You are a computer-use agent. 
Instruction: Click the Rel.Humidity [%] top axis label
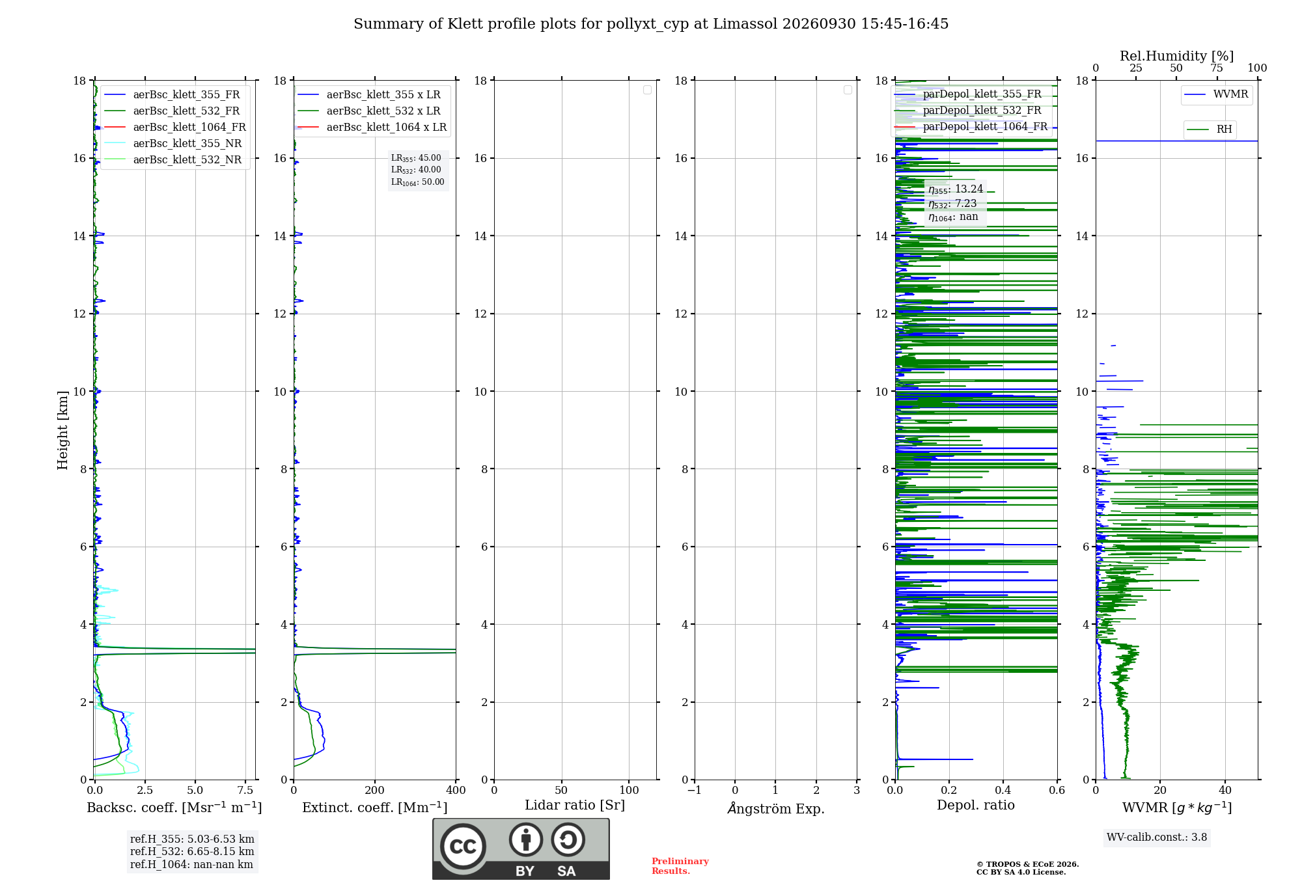pyautogui.click(x=1177, y=56)
